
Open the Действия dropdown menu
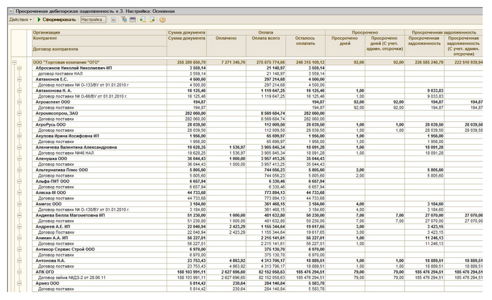pos(20,20)
